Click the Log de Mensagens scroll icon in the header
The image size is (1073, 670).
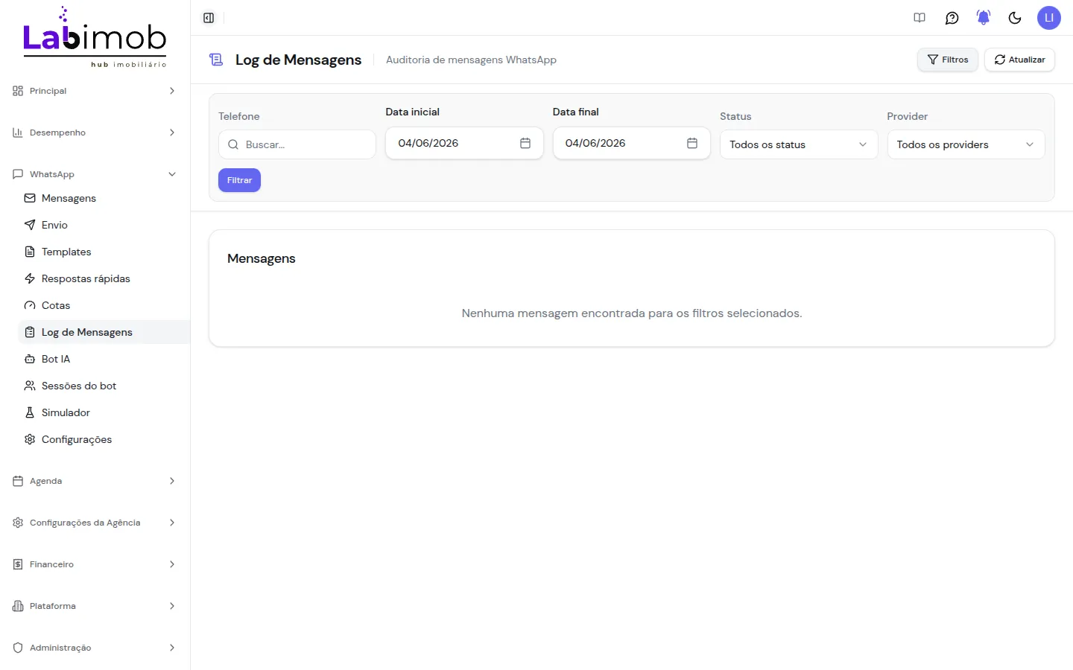pyautogui.click(x=216, y=60)
